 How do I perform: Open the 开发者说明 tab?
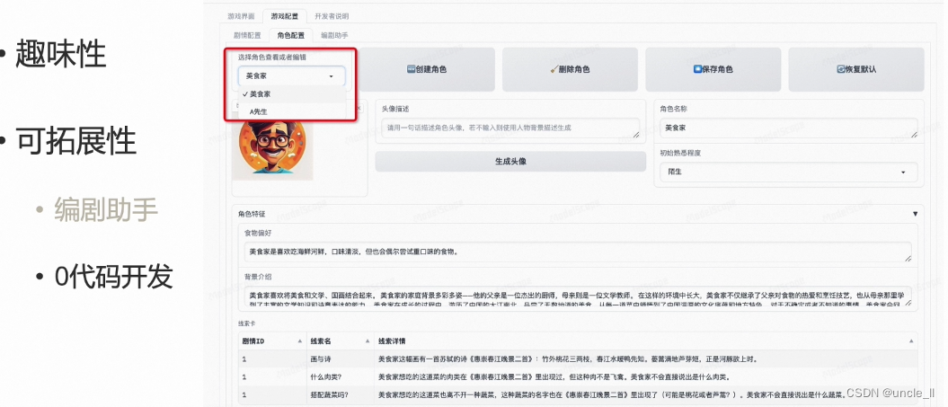[332, 16]
